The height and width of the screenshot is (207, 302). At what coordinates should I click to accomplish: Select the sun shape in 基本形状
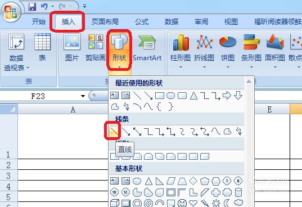pyautogui.click(x=216, y=203)
